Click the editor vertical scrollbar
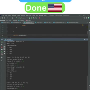Viewport: 90px width, 90px height. (x=87, y=32)
